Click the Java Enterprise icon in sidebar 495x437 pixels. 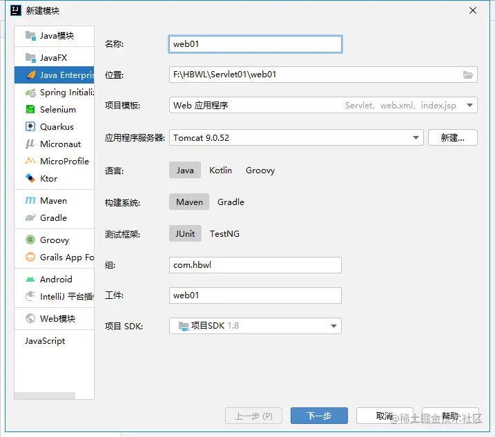click(x=30, y=75)
